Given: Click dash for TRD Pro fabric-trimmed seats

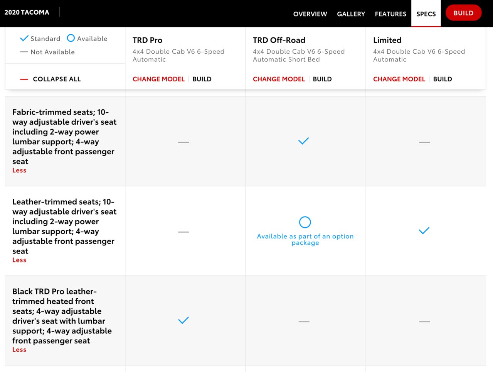Looking at the screenshot, I should (183, 142).
